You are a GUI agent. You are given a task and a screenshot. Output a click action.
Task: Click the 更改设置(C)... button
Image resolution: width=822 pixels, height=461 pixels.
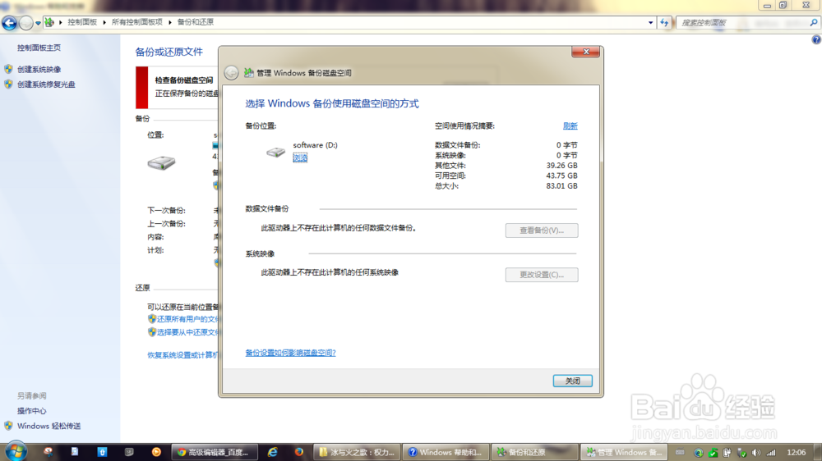(x=542, y=275)
